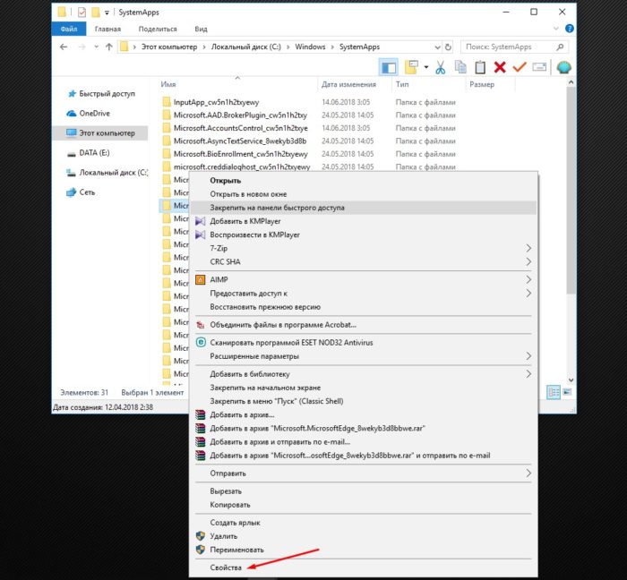This screenshot has height=580, width=627.
Task: Switch to large thumbnails view icon
Action: [567, 392]
